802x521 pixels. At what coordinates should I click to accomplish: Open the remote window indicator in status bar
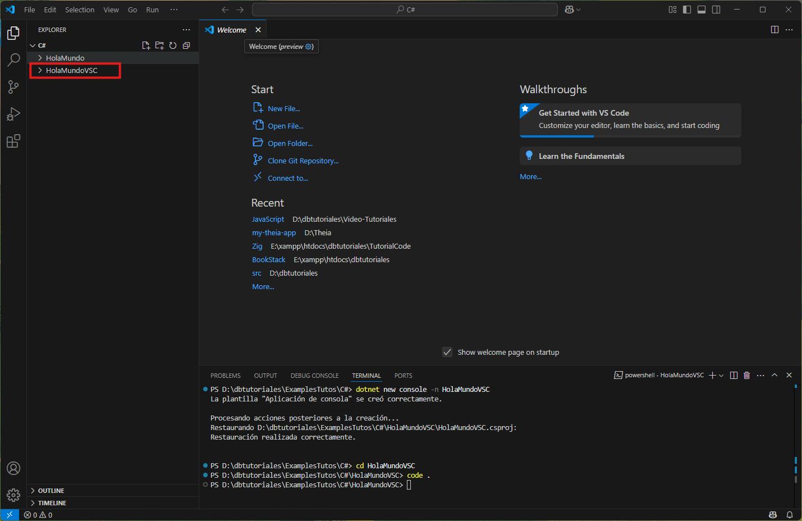coord(10,515)
